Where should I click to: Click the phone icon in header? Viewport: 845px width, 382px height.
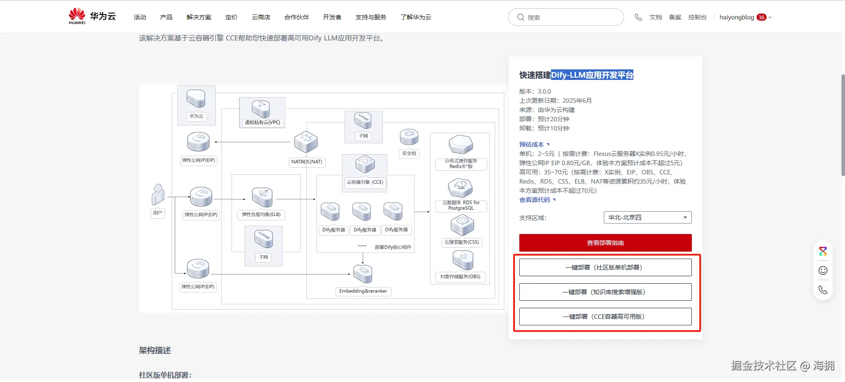[x=638, y=17]
